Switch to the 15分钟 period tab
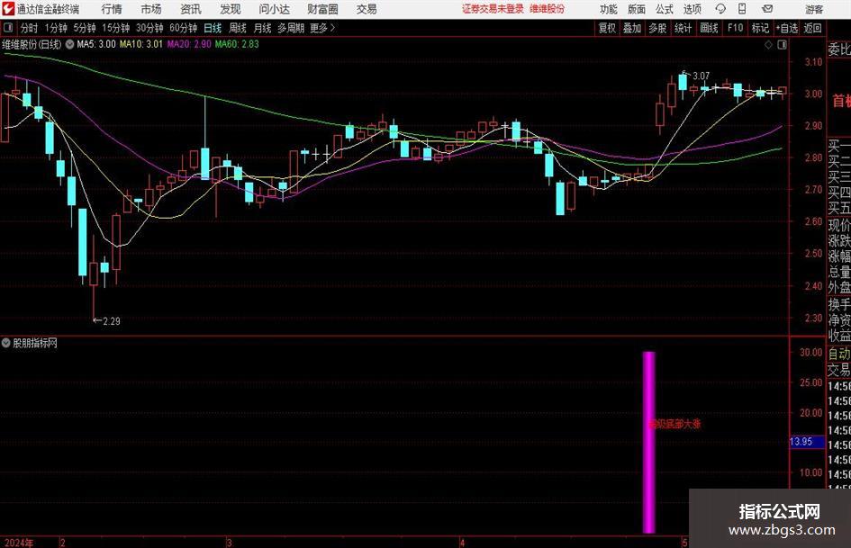Image resolution: width=851 pixels, height=548 pixels. tap(115, 28)
